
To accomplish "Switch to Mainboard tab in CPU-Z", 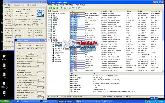I will pyautogui.click(x=17, y=5).
